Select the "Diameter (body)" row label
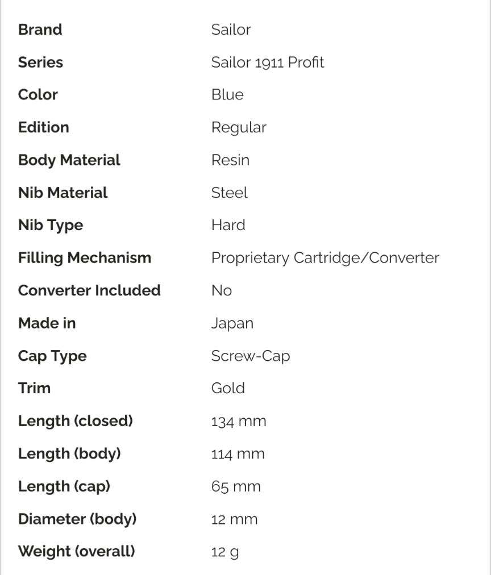Viewport: 491px width, 575px height. [x=77, y=519]
